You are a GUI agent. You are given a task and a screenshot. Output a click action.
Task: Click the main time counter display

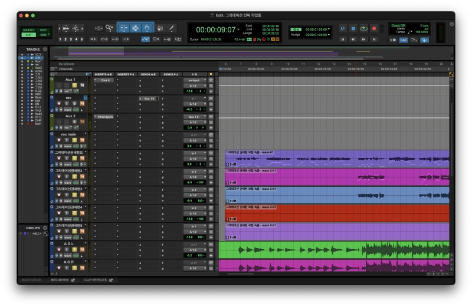(216, 29)
